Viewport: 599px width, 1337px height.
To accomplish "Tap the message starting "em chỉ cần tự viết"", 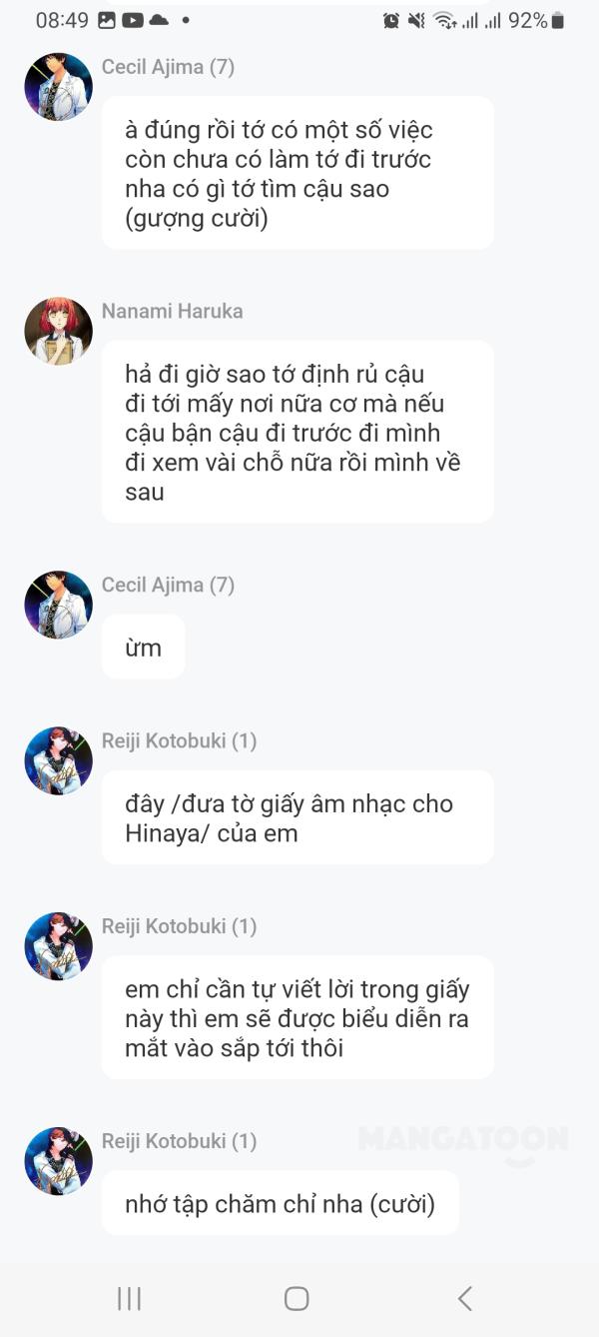I will [x=298, y=1018].
